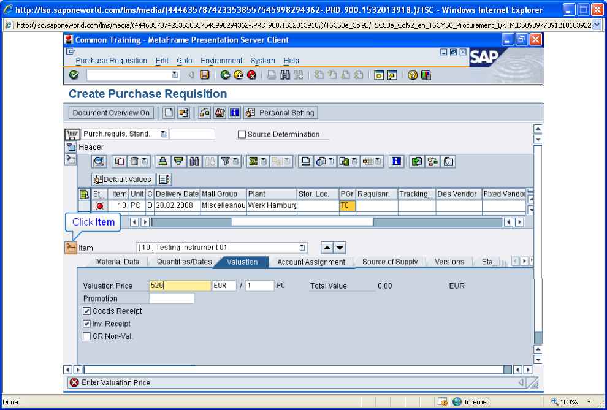607x410 pixels.
Task: Open Purch.requis. Stand. document type dropdown
Action: [164, 134]
